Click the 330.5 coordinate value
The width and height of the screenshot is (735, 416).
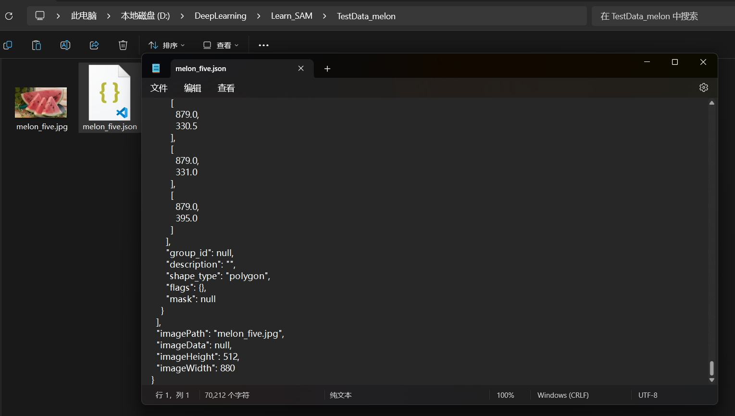click(187, 126)
